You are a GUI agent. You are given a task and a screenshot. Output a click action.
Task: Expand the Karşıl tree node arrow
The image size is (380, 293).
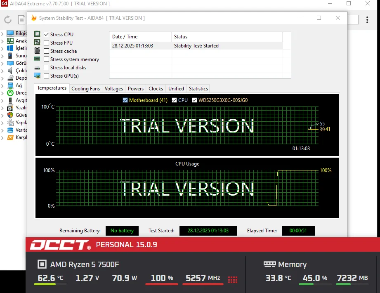pos(2,138)
